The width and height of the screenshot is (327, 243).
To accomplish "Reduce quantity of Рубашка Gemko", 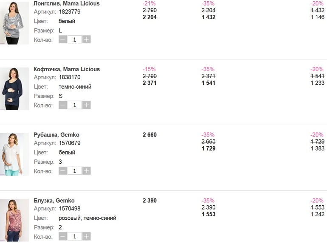I will pyautogui.click(x=63, y=171).
